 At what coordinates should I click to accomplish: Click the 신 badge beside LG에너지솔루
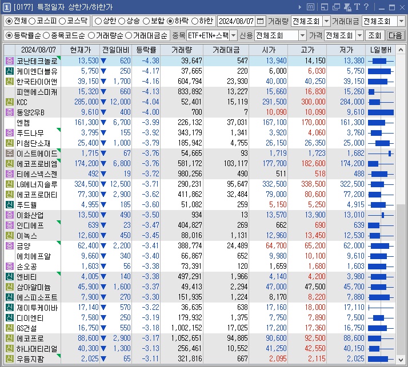click(x=10, y=184)
